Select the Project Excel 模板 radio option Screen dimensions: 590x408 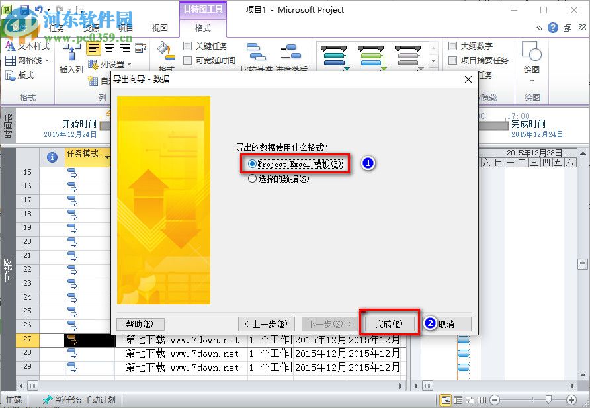tap(251, 163)
